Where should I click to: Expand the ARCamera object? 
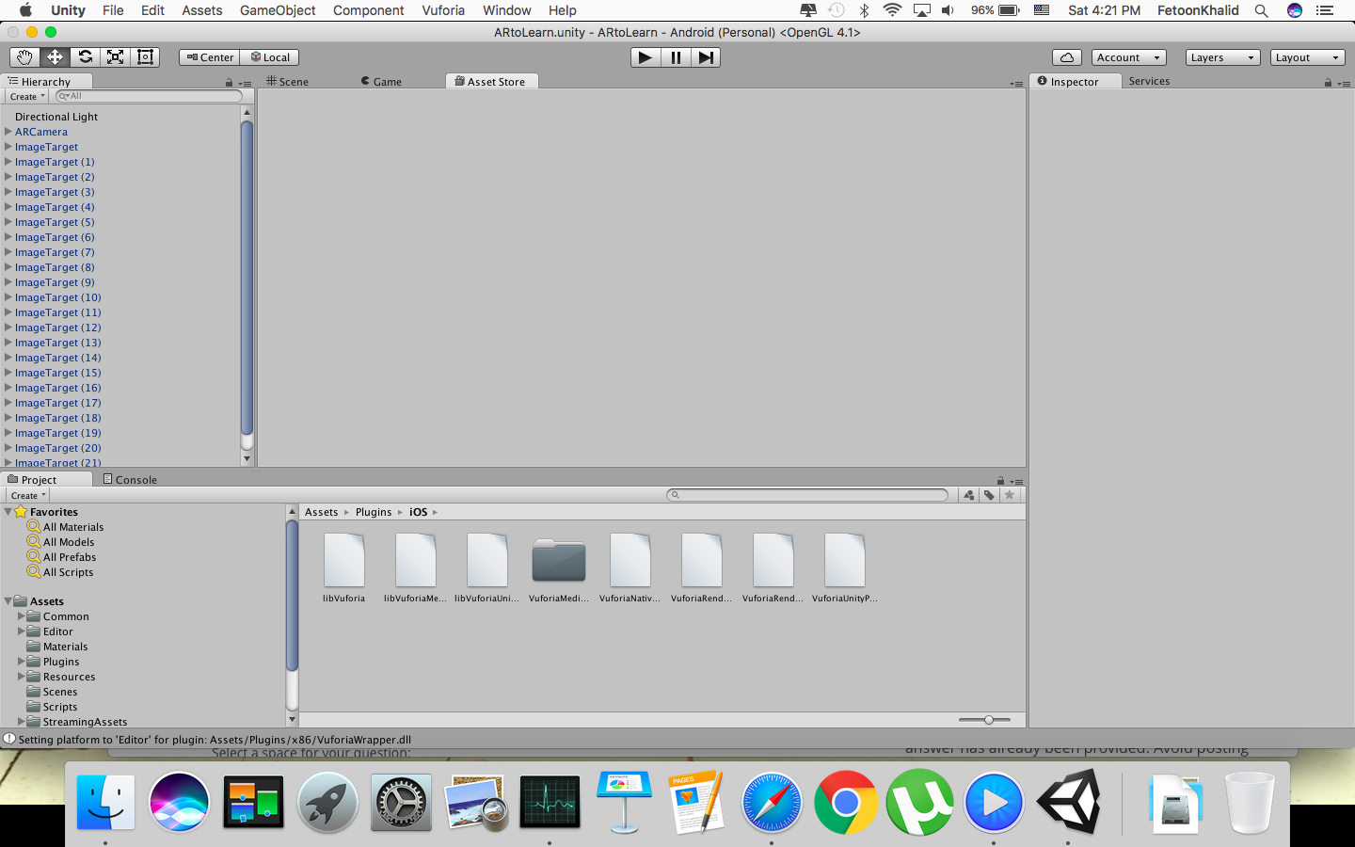[8, 132]
